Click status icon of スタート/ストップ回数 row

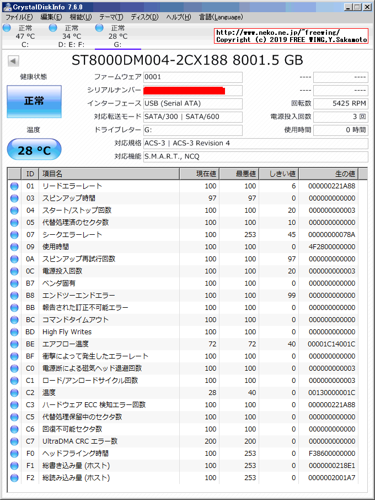pos(14,210)
